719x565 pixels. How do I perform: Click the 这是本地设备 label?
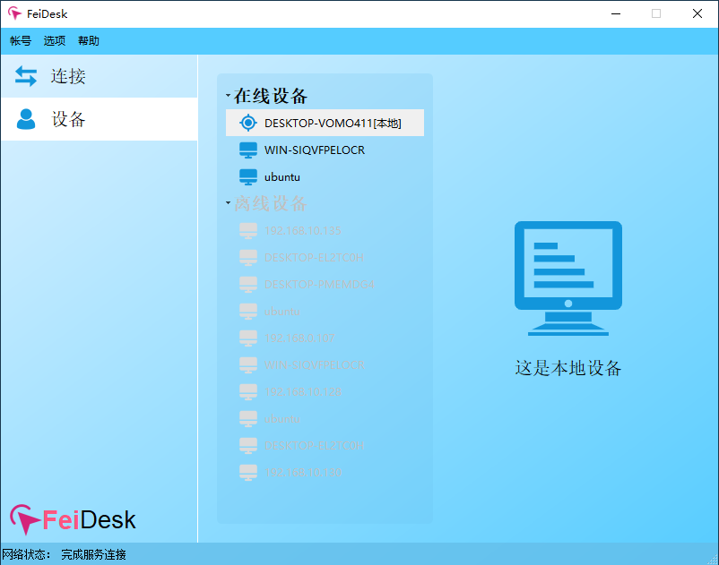pos(568,368)
